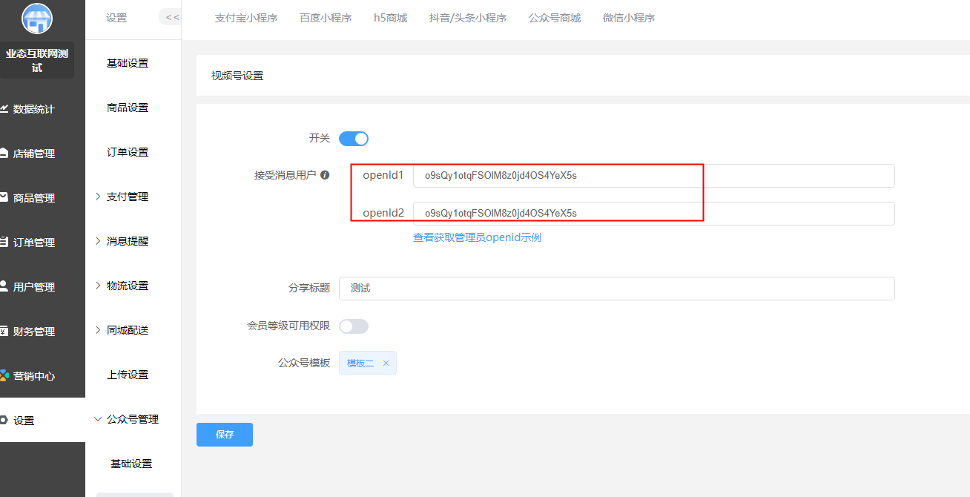Collapse the settings sidebar with << button
Image resolution: width=970 pixels, height=497 pixels.
(171, 17)
